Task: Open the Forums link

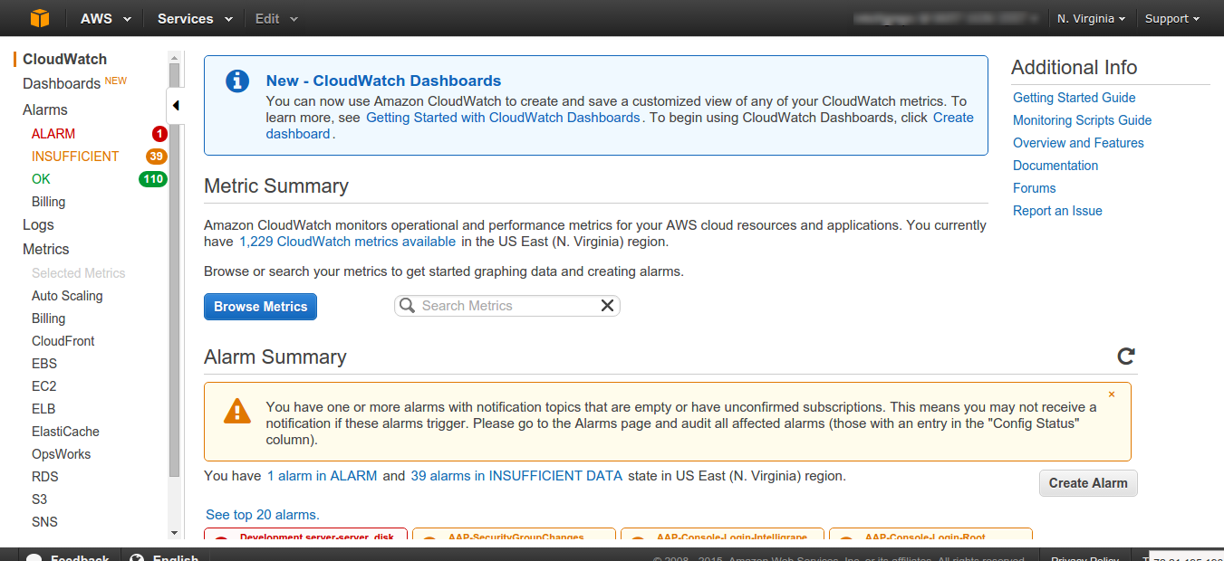Action: coord(1035,188)
